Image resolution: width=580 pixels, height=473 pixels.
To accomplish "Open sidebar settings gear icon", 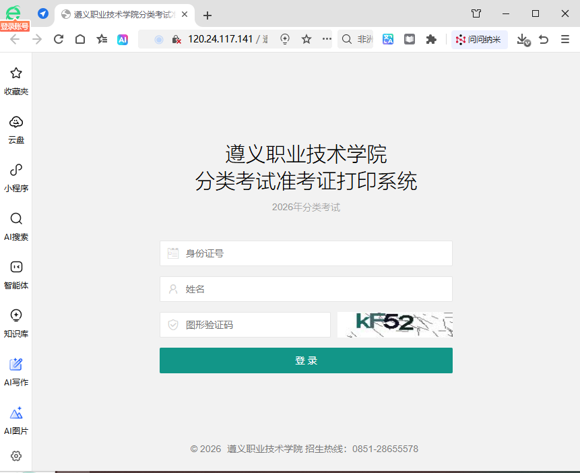I will (16, 456).
